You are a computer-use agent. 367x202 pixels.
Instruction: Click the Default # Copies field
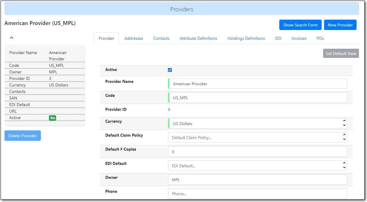pyautogui.click(x=257, y=152)
